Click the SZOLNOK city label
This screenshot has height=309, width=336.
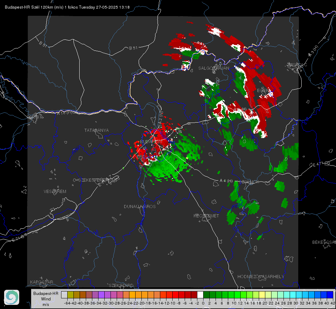click(x=250, y=182)
